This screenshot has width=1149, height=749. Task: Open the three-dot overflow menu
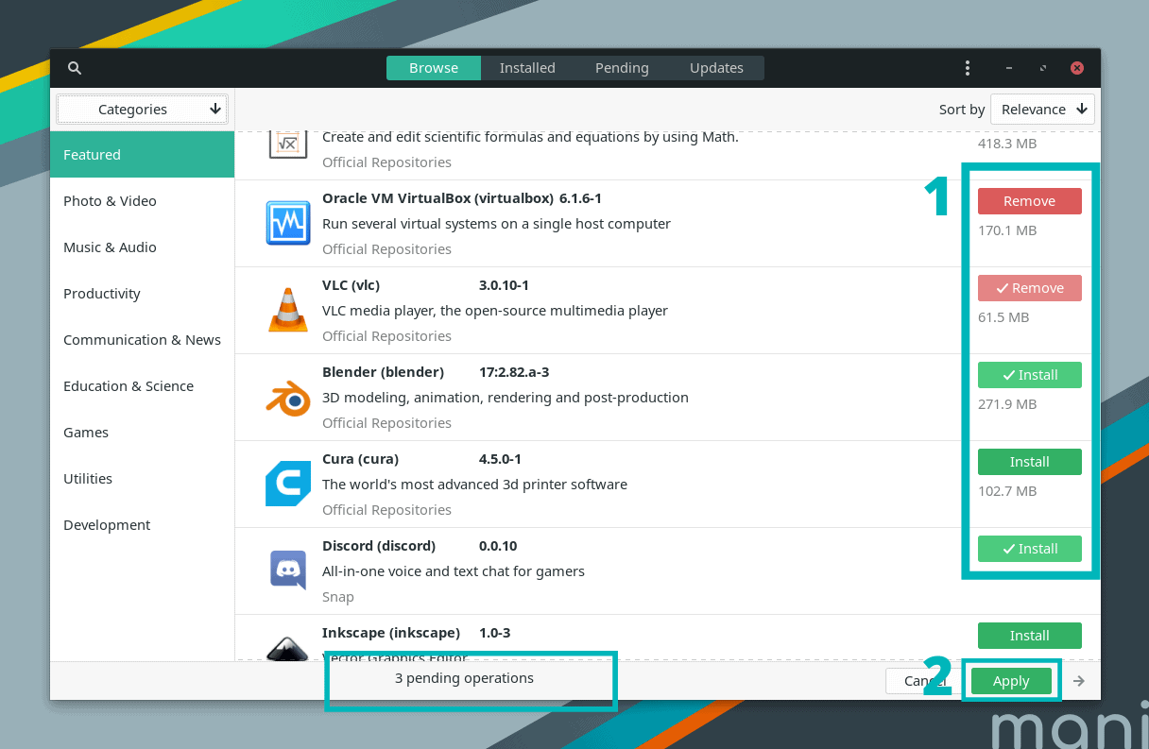[x=967, y=67]
